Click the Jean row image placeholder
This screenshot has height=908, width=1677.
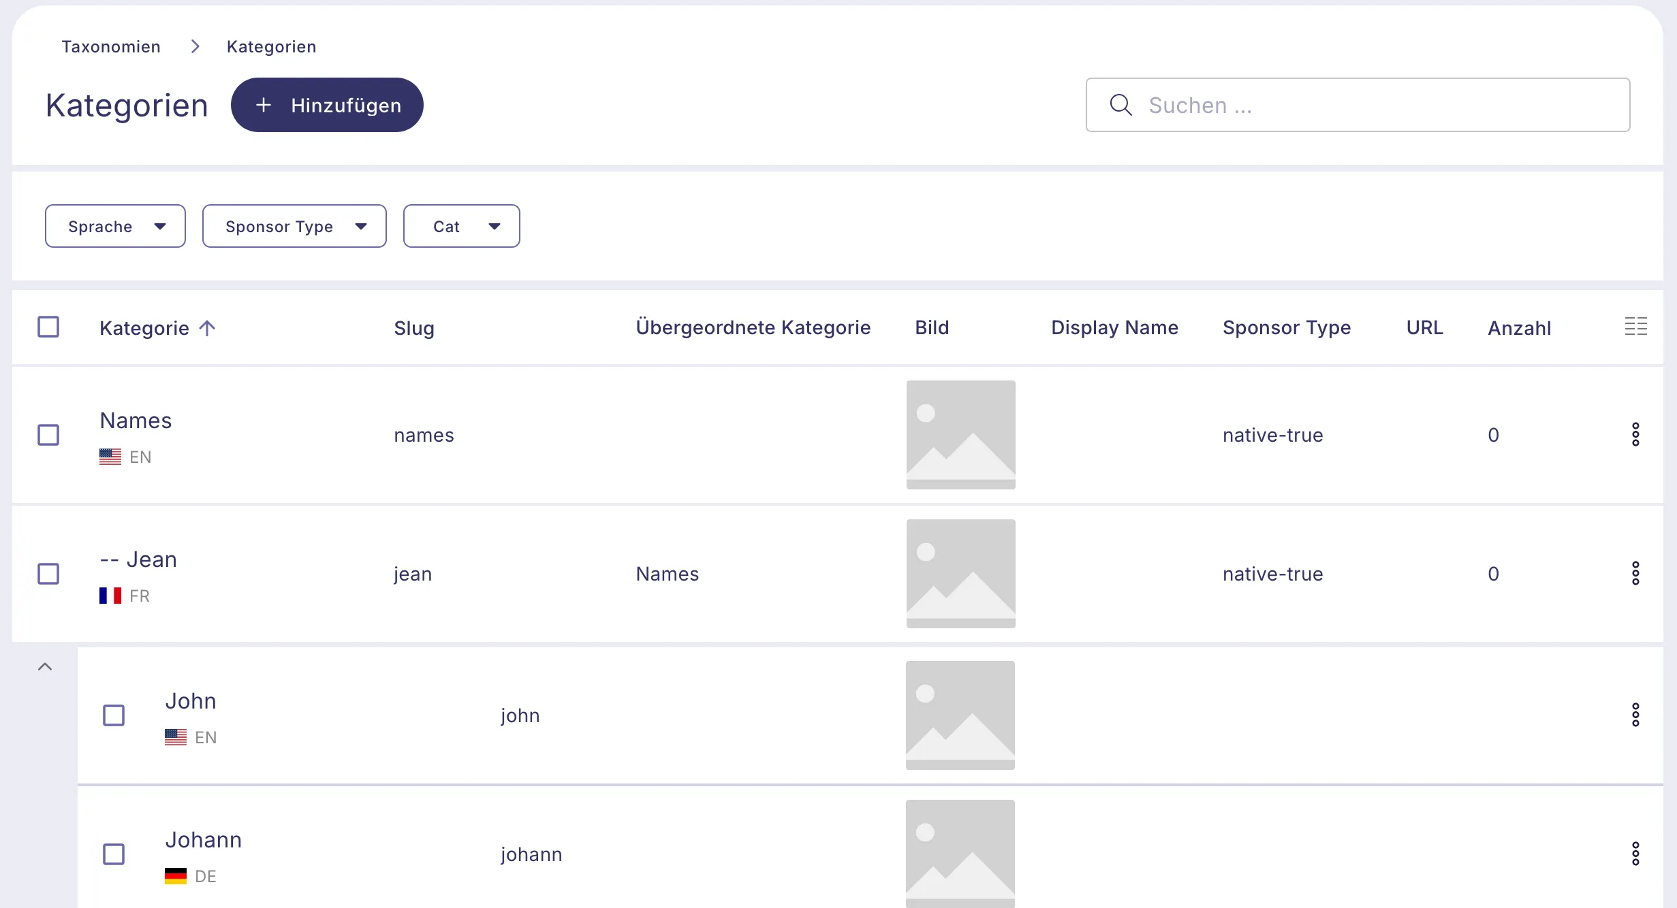click(x=961, y=574)
